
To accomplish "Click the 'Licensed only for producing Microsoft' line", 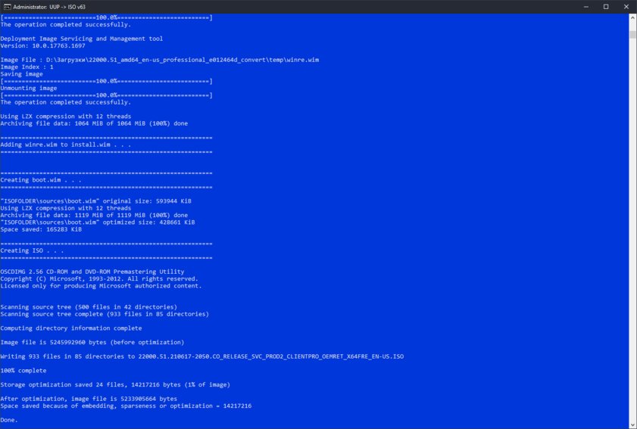I will point(101,286).
